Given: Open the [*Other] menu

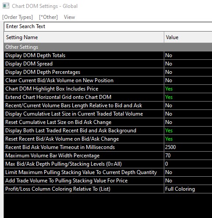Looking at the screenshot, I should click(48, 17).
